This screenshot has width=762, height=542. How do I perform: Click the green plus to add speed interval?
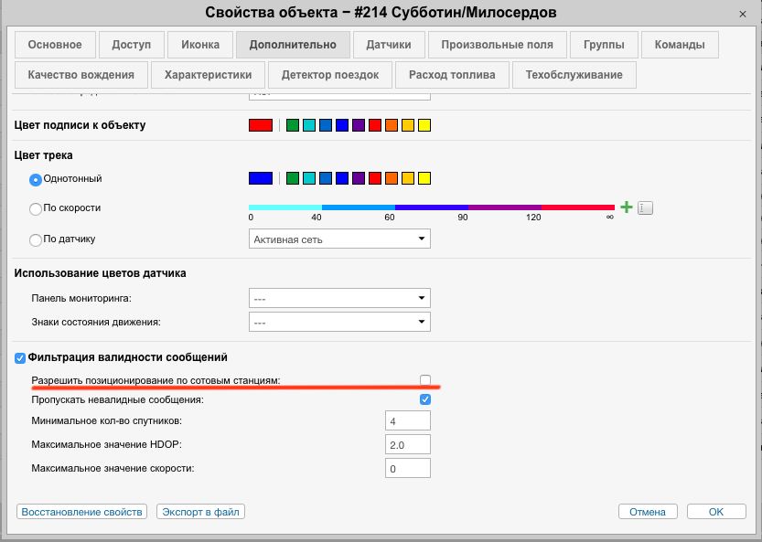click(x=627, y=207)
